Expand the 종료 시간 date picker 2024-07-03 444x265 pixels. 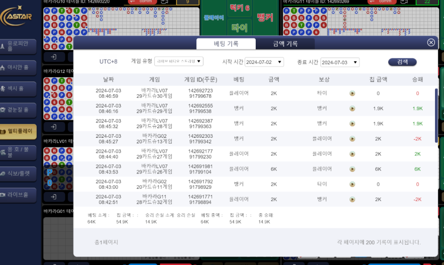click(x=340, y=62)
